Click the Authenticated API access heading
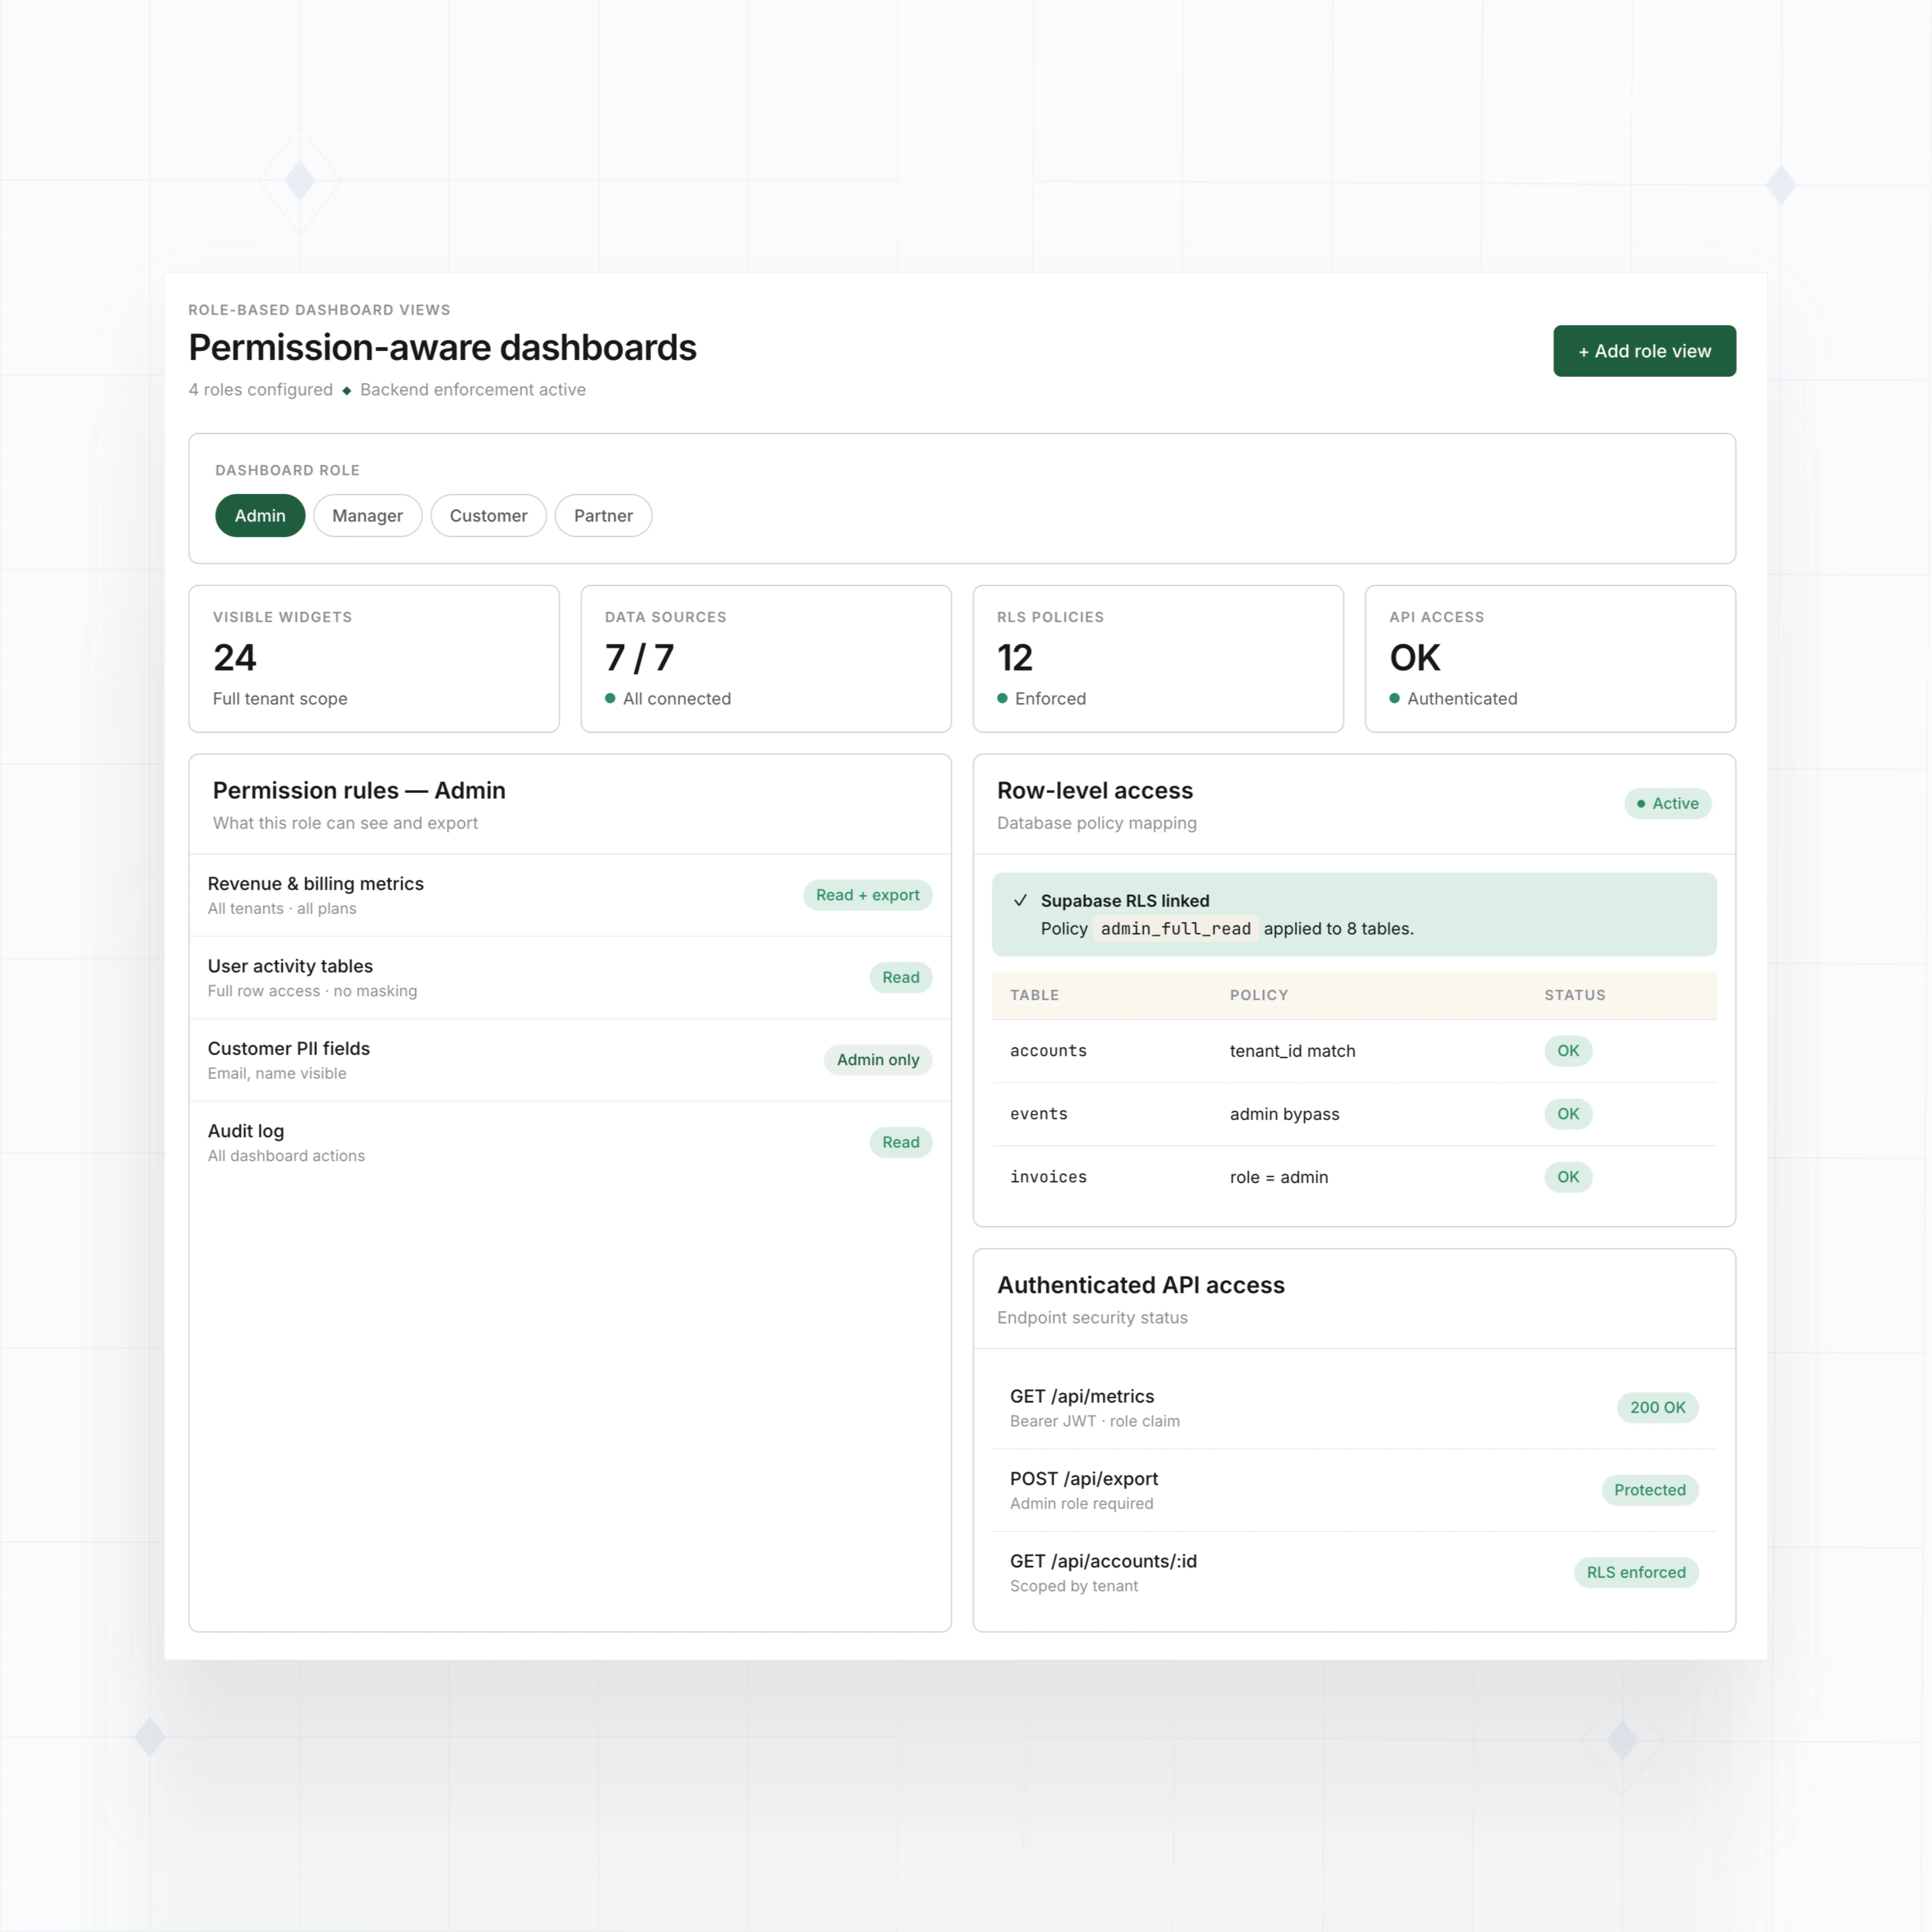1932x1932 pixels. pyautogui.click(x=1141, y=1285)
